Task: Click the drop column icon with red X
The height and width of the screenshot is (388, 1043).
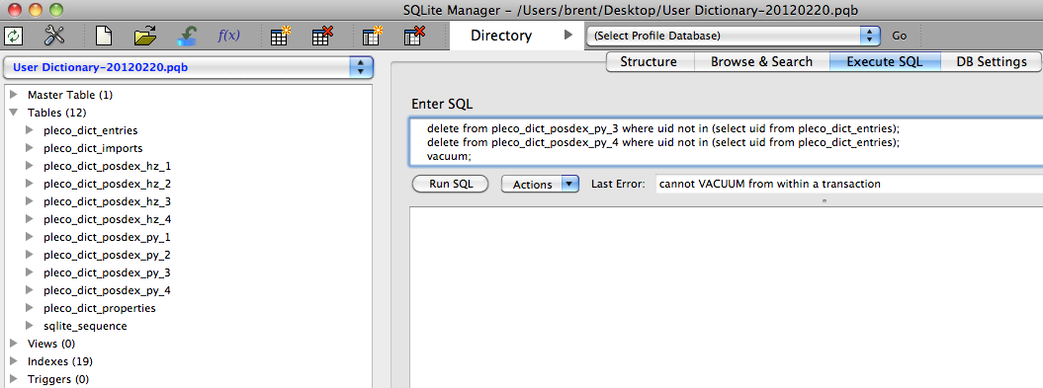Action: tap(414, 36)
